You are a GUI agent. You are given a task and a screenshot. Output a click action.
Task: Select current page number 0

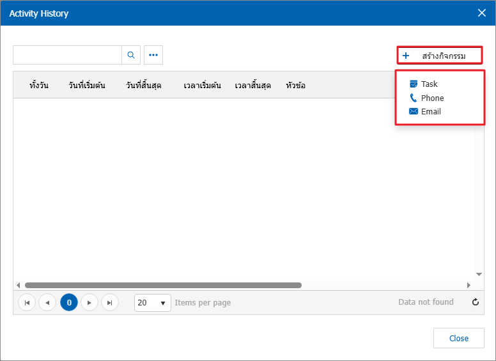click(x=69, y=302)
